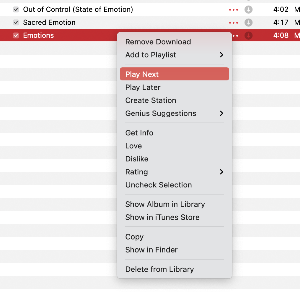The width and height of the screenshot is (300, 295).
Task: Uncheck the Sacred Emotion song checkbox
Action: (16, 22)
